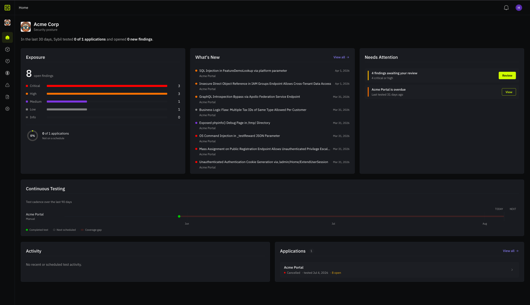Open the document reports icon in sidebar

(x=7, y=97)
